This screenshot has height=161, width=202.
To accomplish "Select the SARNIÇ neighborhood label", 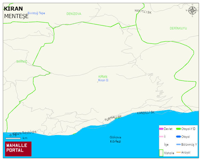I will 22,61.
